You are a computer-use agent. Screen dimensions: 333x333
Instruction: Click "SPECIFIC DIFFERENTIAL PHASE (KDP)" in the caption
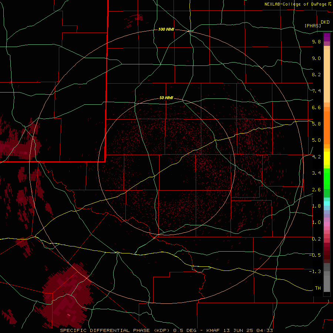tap(114, 330)
